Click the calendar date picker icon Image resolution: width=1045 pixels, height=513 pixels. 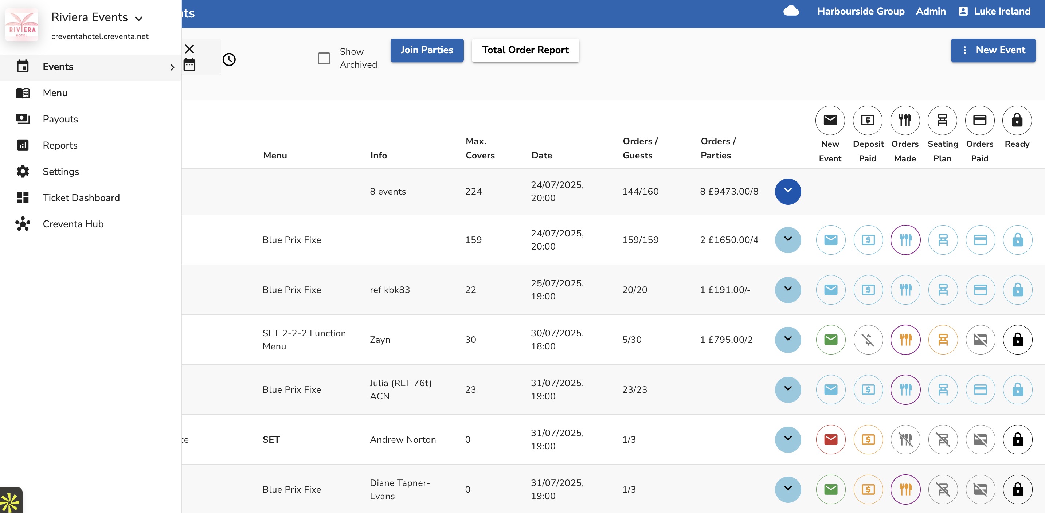(x=189, y=65)
